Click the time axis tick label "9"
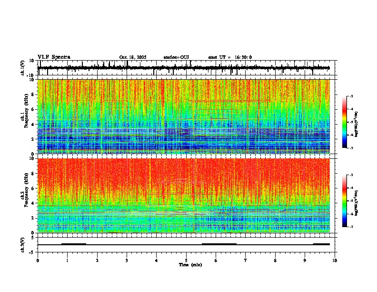377x292 pixels. pos(305,261)
